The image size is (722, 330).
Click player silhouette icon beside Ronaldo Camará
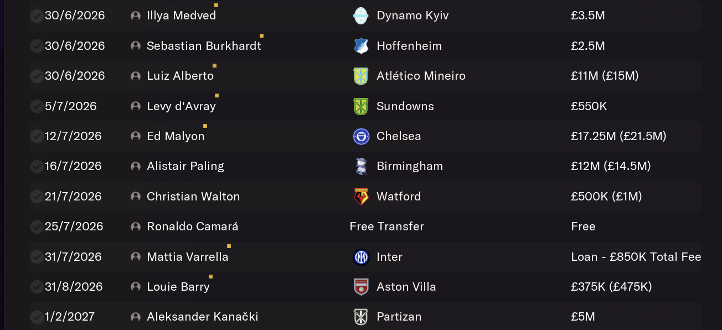[136, 226]
